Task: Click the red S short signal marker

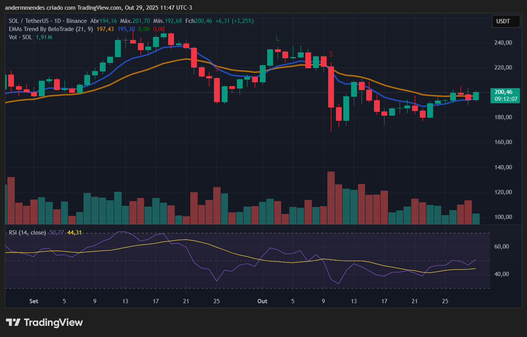Action: point(330,54)
